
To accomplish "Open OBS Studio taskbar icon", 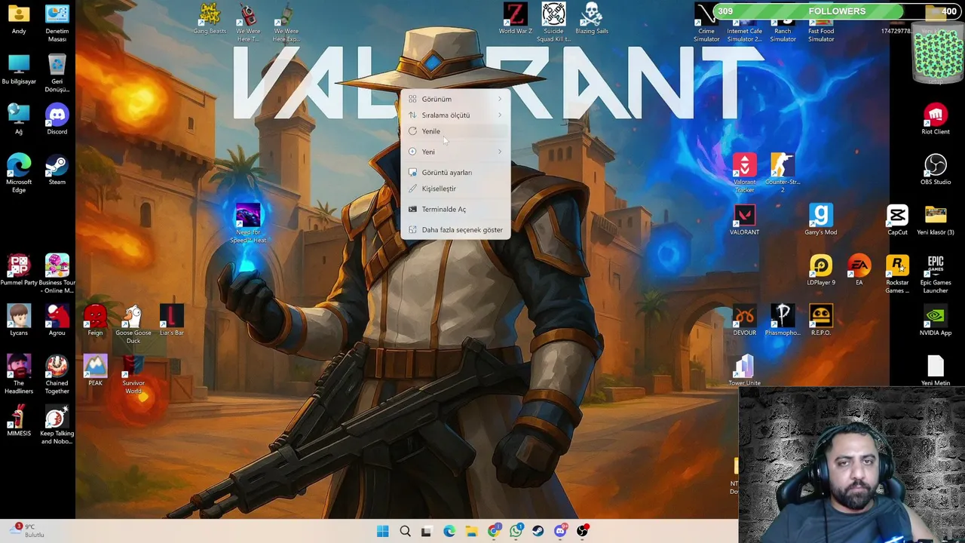I will coord(582,531).
